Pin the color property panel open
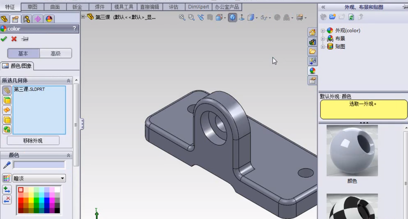Viewport: 408px width, 219px height. click(x=25, y=39)
